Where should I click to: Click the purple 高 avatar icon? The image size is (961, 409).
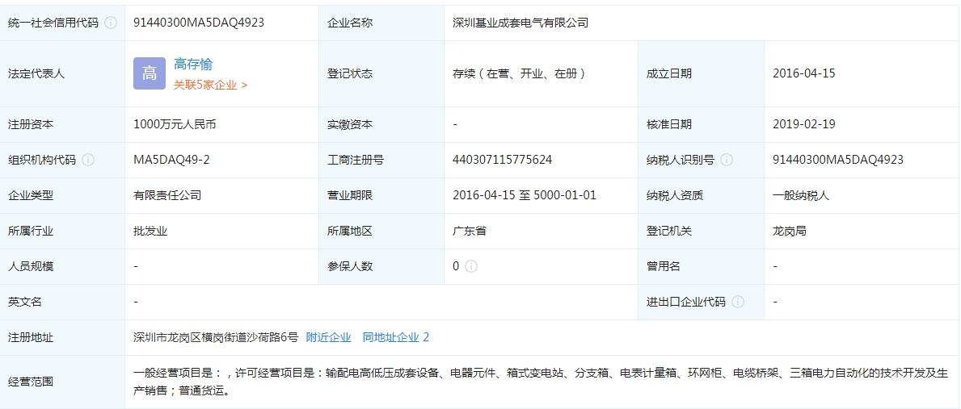(150, 73)
